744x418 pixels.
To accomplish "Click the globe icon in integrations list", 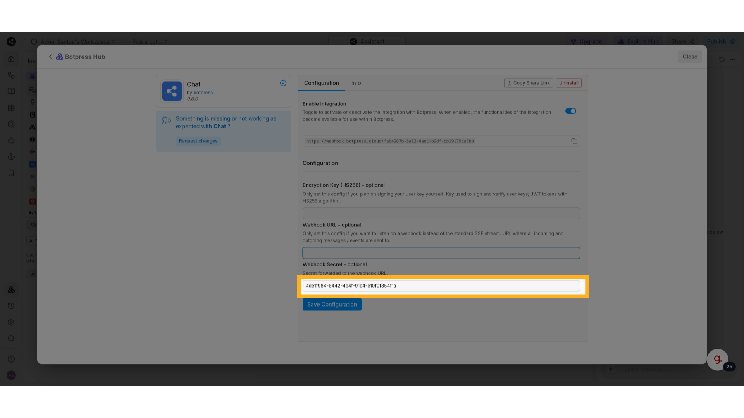I will coord(33,139).
